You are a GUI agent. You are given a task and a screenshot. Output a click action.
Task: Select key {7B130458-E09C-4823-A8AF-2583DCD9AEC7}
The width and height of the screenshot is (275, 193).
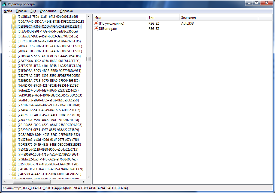point(50,125)
